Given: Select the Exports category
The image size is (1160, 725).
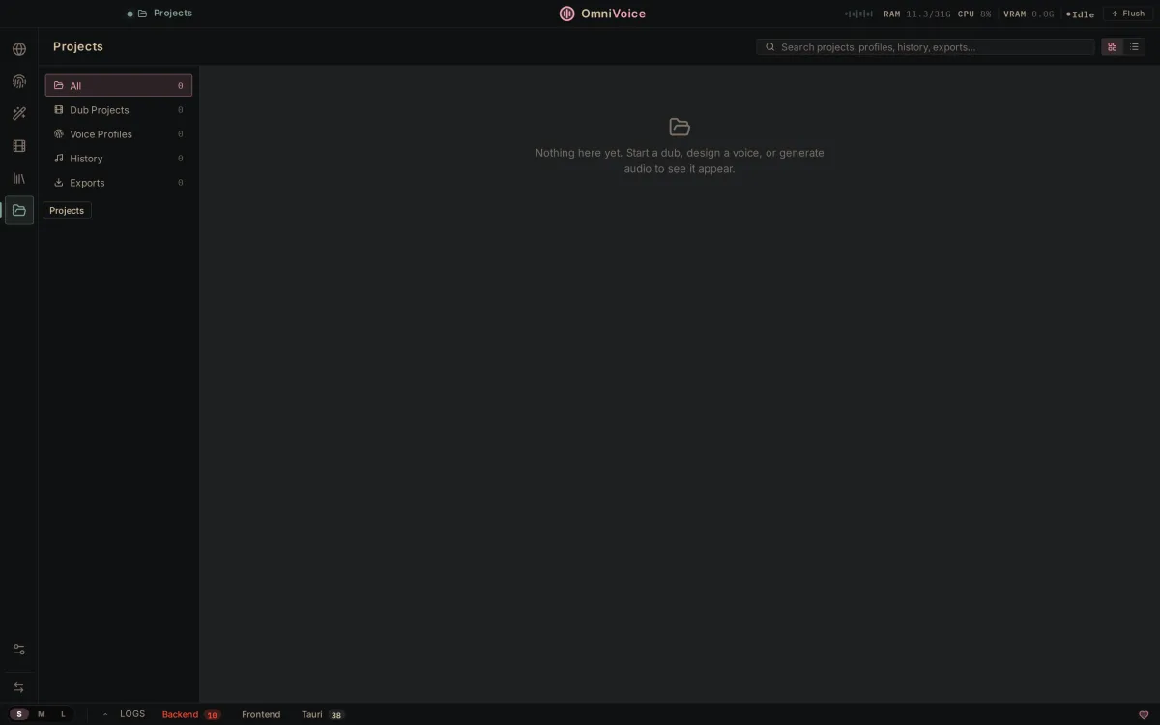Looking at the screenshot, I should (119, 183).
